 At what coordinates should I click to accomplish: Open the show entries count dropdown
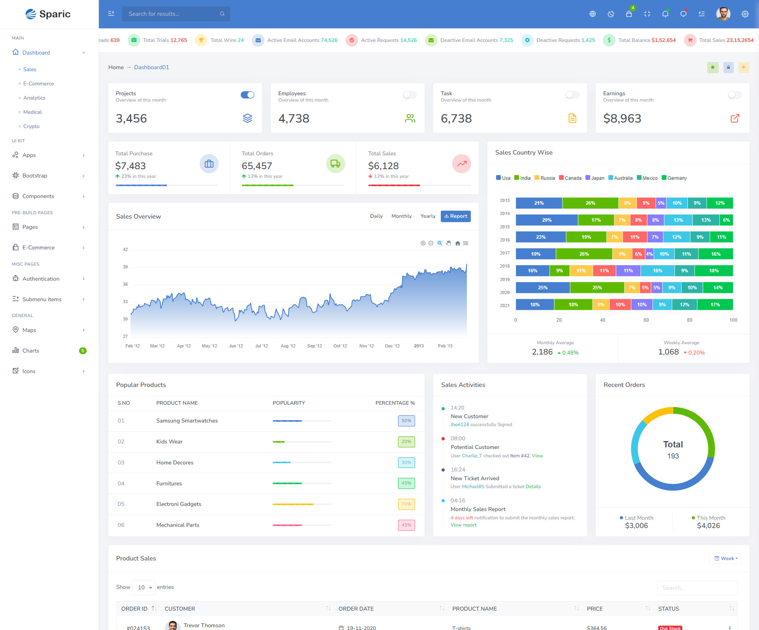tap(144, 587)
